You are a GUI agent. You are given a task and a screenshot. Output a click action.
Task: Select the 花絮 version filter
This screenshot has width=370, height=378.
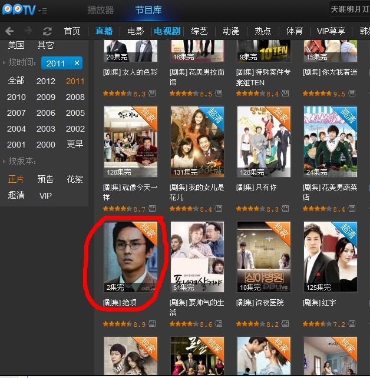pos(75,179)
